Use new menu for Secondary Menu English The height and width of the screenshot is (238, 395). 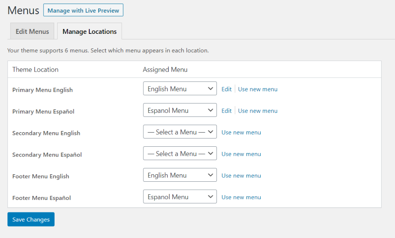pyautogui.click(x=241, y=133)
